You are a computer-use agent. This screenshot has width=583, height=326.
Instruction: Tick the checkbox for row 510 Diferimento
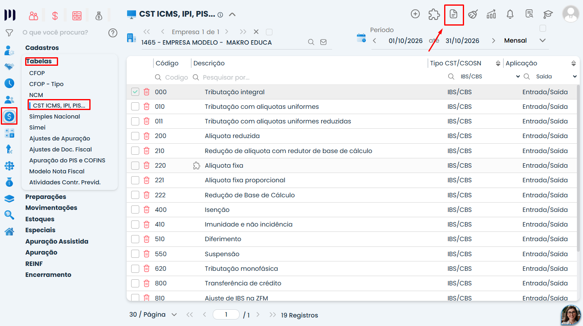(x=135, y=239)
